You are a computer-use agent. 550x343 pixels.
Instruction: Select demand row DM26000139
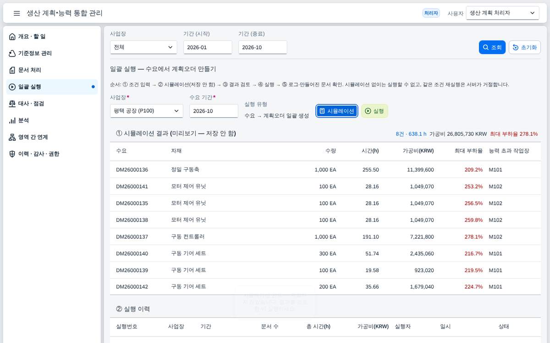pyautogui.click(x=325, y=270)
